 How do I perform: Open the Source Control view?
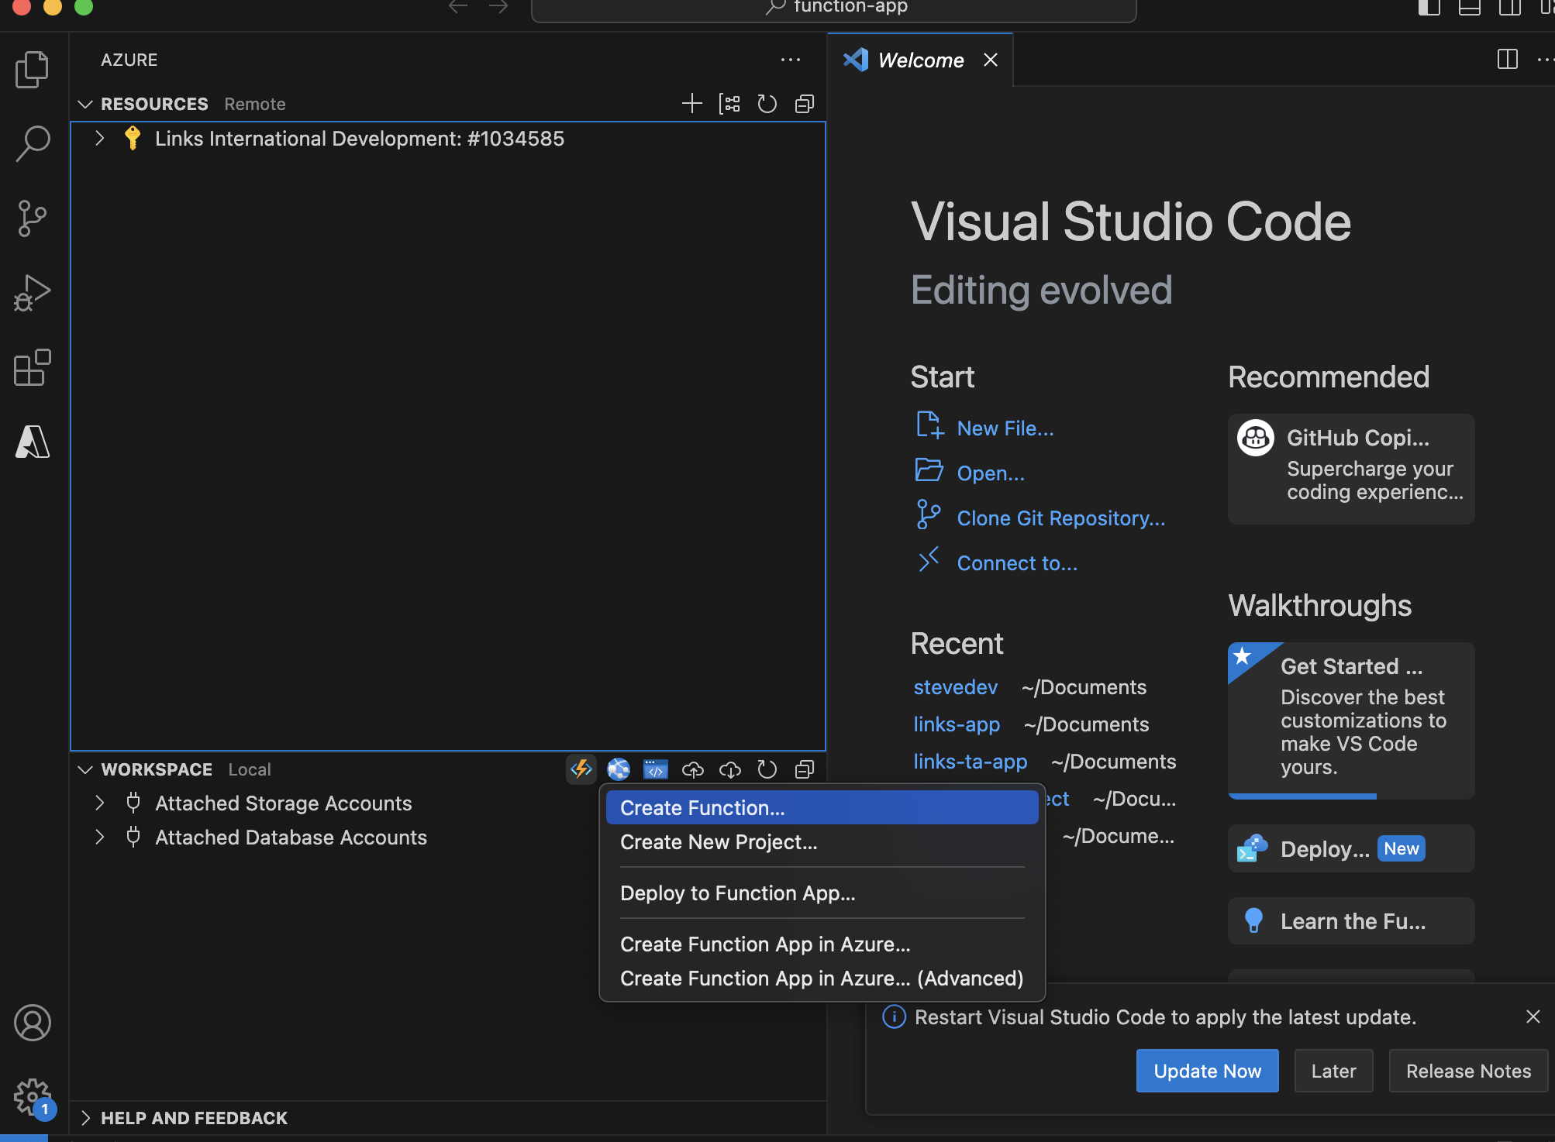(33, 218)
